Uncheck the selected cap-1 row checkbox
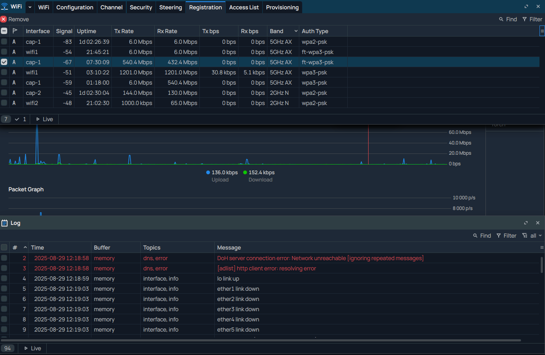 click(x=4, y=62)
